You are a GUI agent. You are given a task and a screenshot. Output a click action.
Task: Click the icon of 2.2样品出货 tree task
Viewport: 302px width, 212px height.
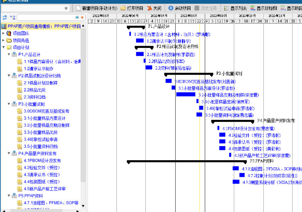20,90
